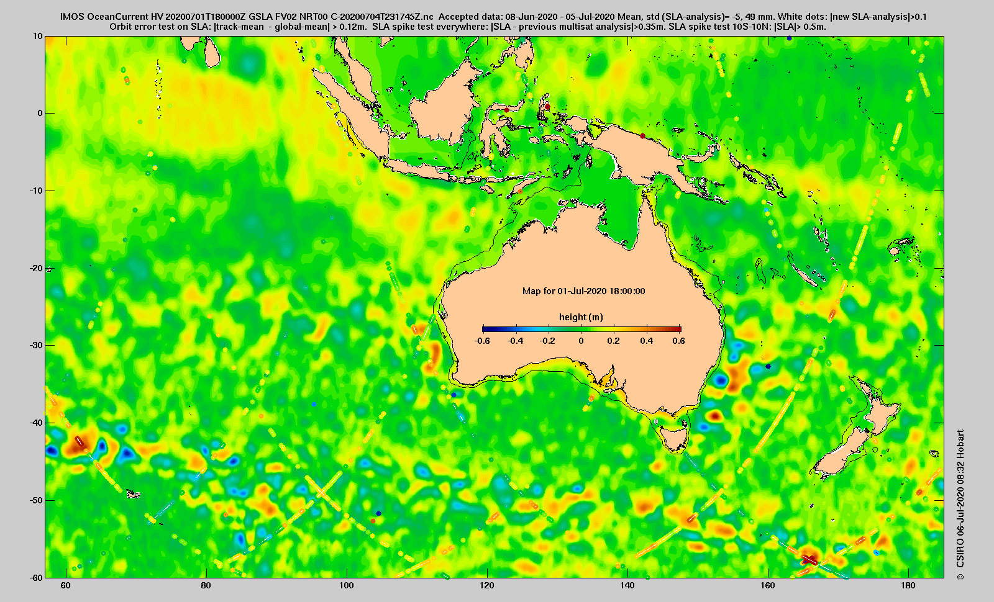Click the CSIRO copyright vertical text
The image size is (994, 602).
[x=960, y=505]
